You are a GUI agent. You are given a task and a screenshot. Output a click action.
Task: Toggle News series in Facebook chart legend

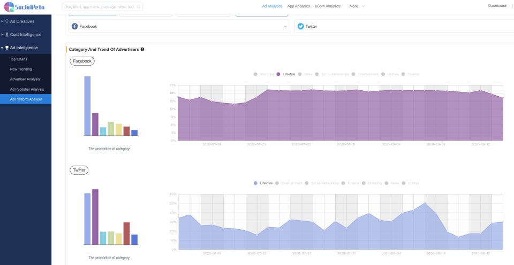click(305, 74)
